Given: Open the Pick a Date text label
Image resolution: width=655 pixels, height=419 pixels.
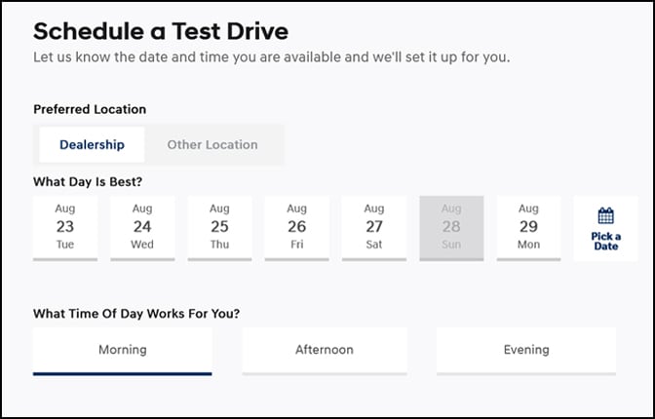Looking at the screenshot, I should 605,241.
